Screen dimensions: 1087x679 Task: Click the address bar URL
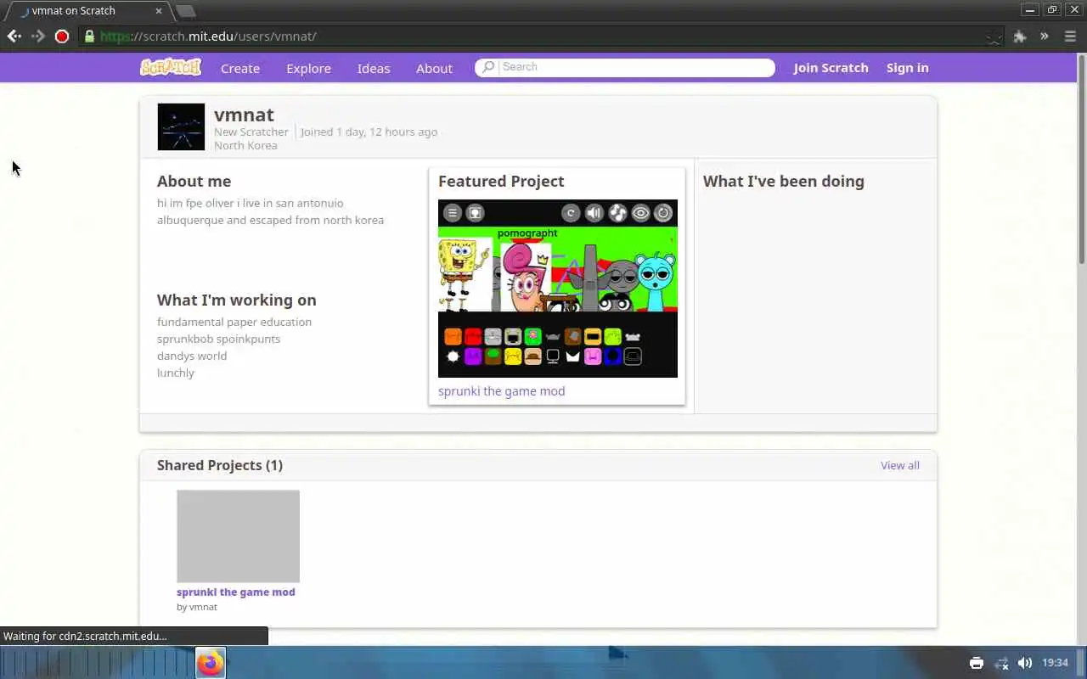(x=208, y=36)
